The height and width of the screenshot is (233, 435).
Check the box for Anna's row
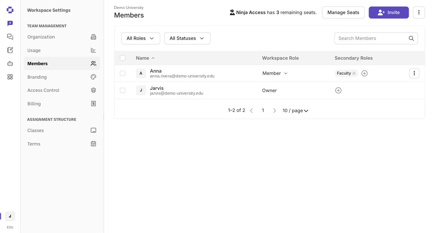click(123, 73)
